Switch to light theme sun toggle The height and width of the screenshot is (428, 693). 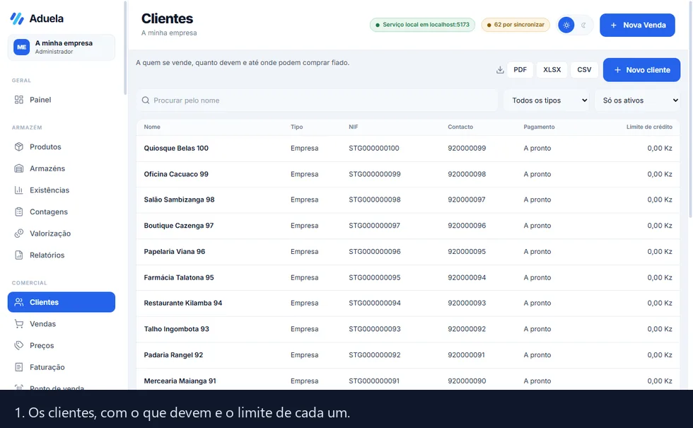(x=566, y=25)
